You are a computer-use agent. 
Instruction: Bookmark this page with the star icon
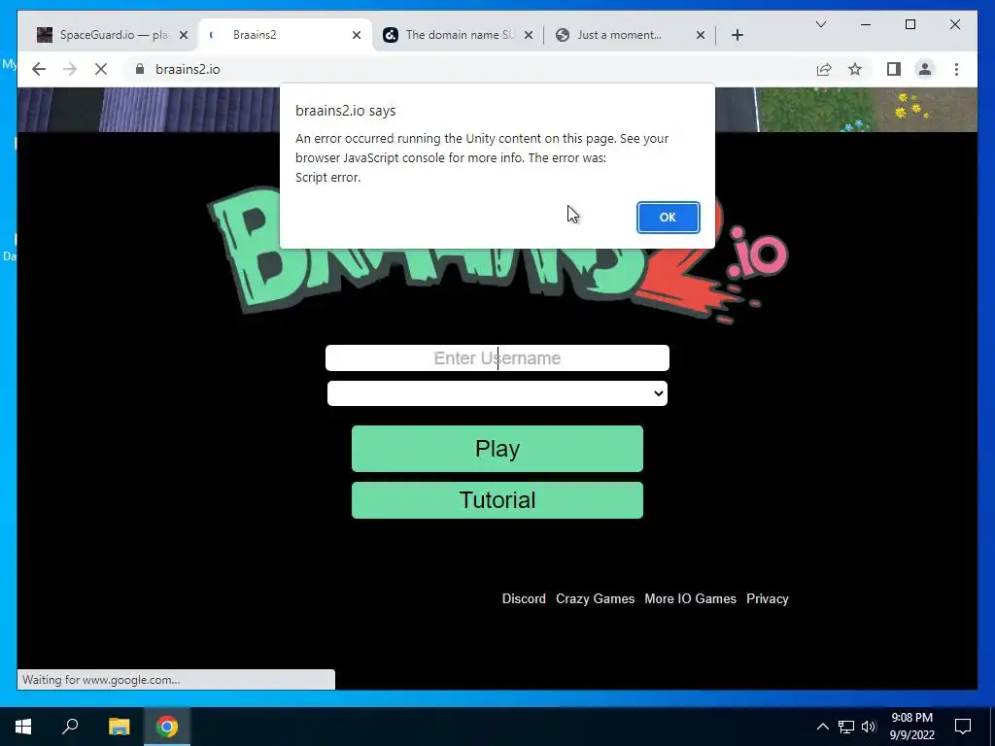coord(855,69)
